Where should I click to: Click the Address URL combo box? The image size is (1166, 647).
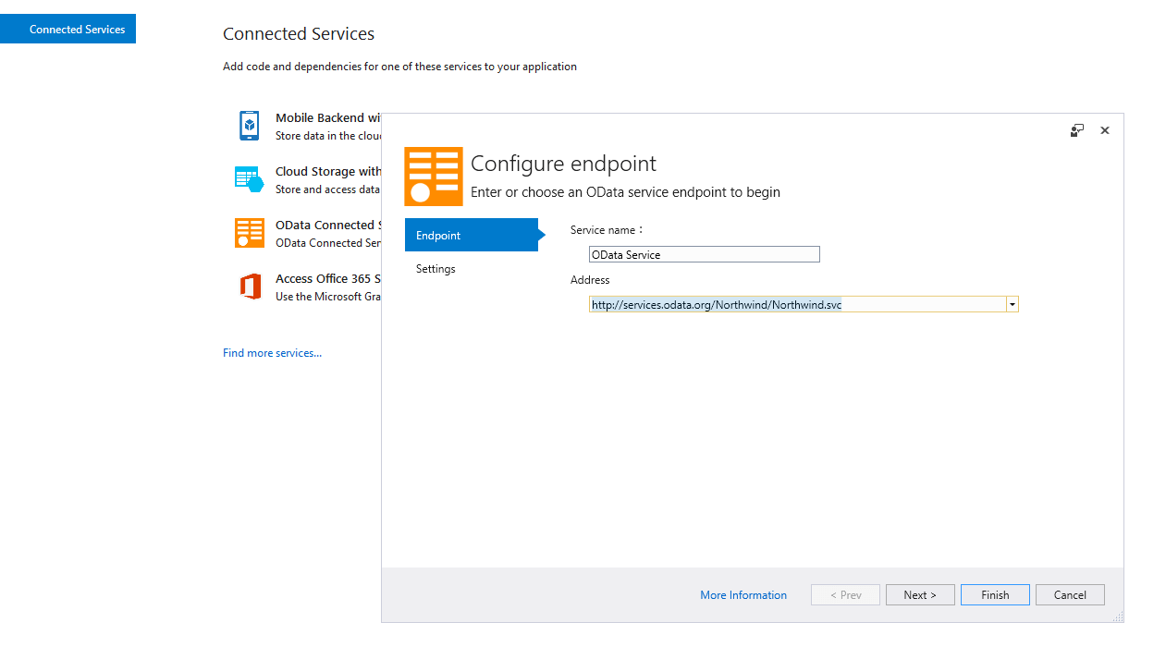click(797, 304)
